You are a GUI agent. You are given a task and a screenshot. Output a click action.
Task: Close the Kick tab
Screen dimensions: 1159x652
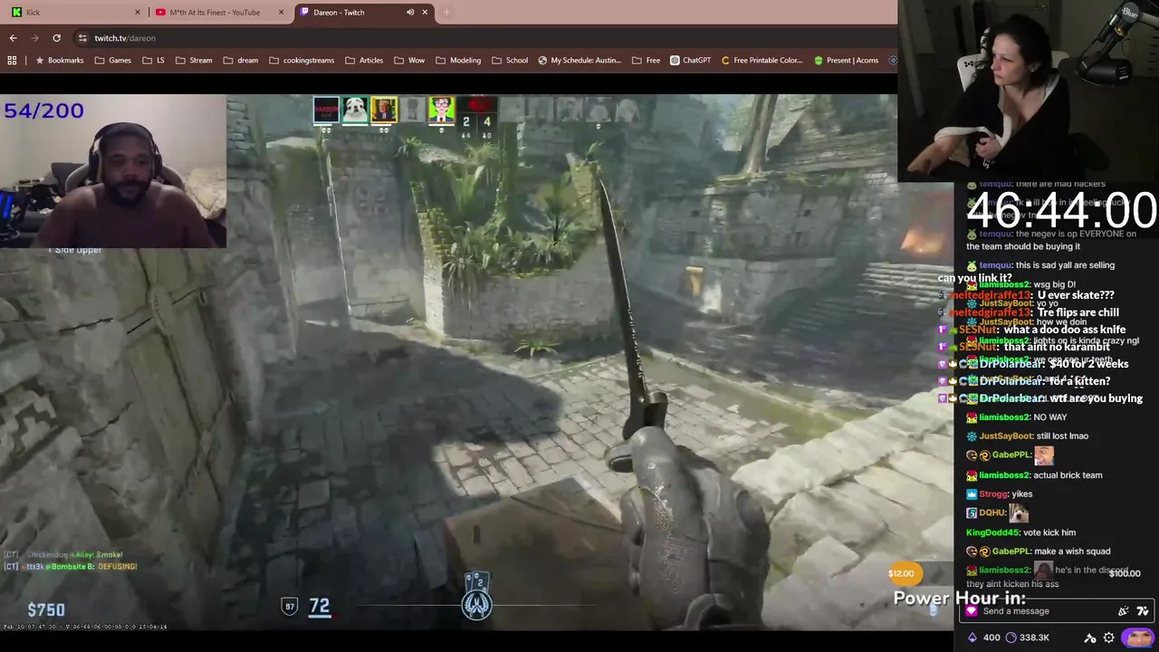click(x=138, y=12)
